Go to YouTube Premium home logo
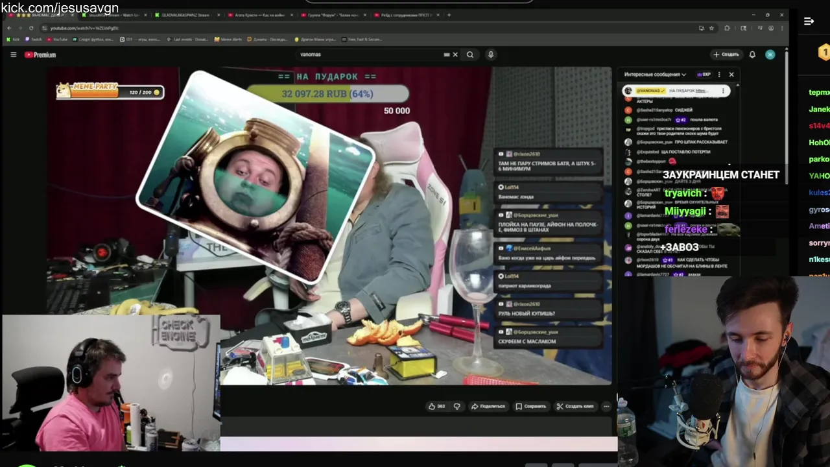Screen dimensions: 830x467 pos(40,54)
